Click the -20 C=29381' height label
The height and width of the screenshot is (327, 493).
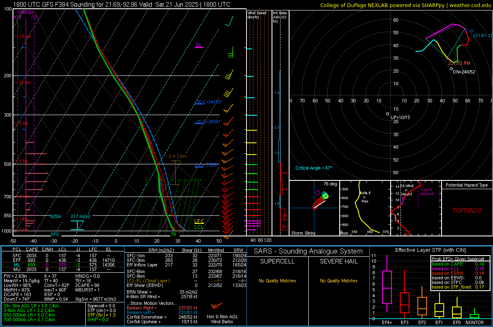[208, 122]
